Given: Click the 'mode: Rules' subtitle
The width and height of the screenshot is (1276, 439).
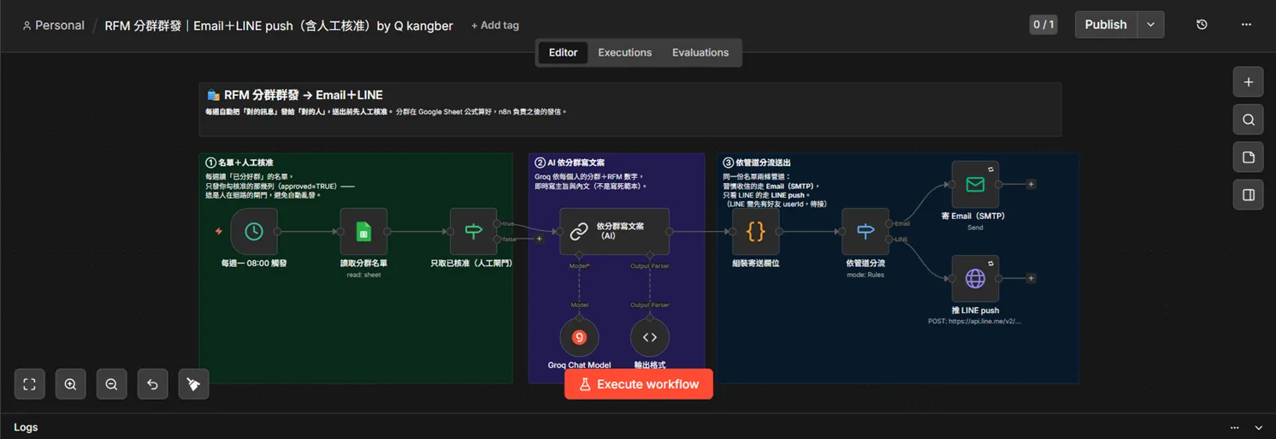Looking at the screenshot, I should (865, 275).
